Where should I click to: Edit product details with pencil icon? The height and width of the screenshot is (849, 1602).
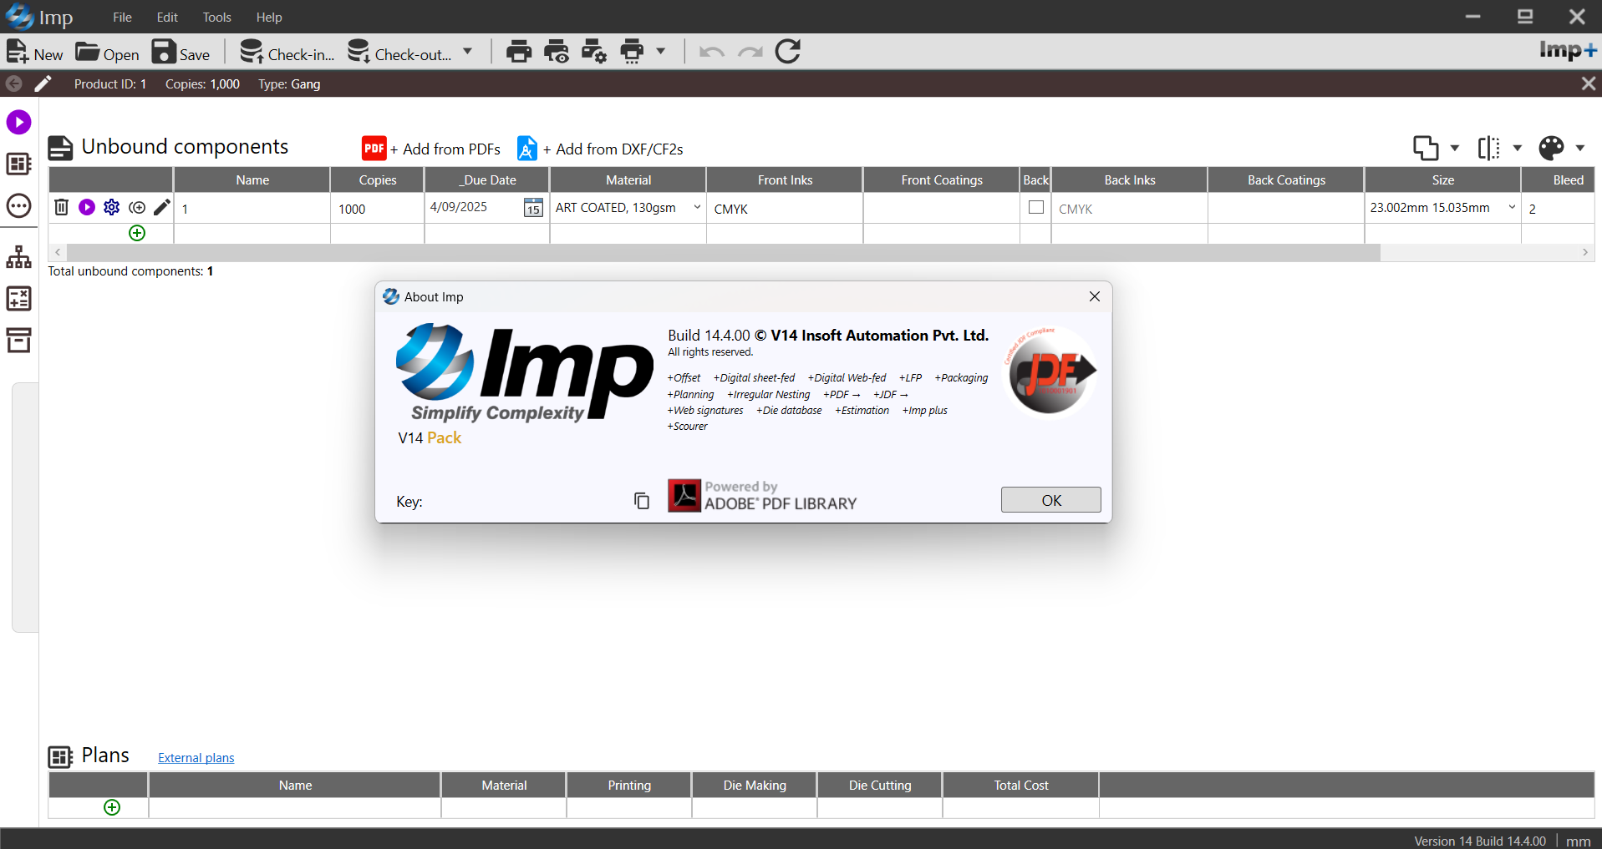tap(43, 83)
